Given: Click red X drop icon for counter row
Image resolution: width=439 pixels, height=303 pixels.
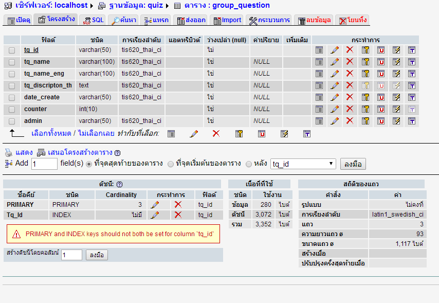Looking at the screenshot, I should tap(350, 109).
